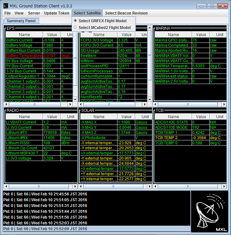Open the Update Token menu
This screenshot has width=231, height=235.
pyautogui.click(x=57, y=13)
